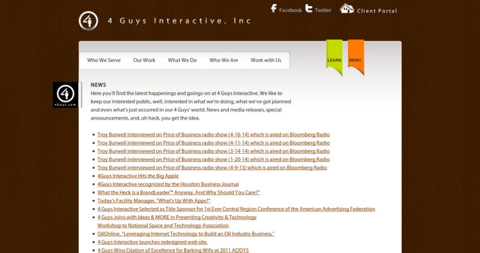Open the BrandLeader article link
The height and width of the screenshot is (253, 480).
point(178,192)
